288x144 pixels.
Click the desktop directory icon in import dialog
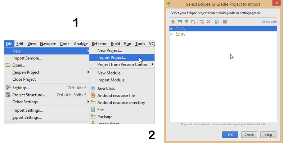(180, 22)
